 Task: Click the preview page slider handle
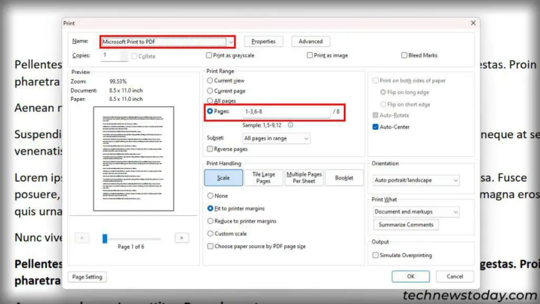coord(105,238)
